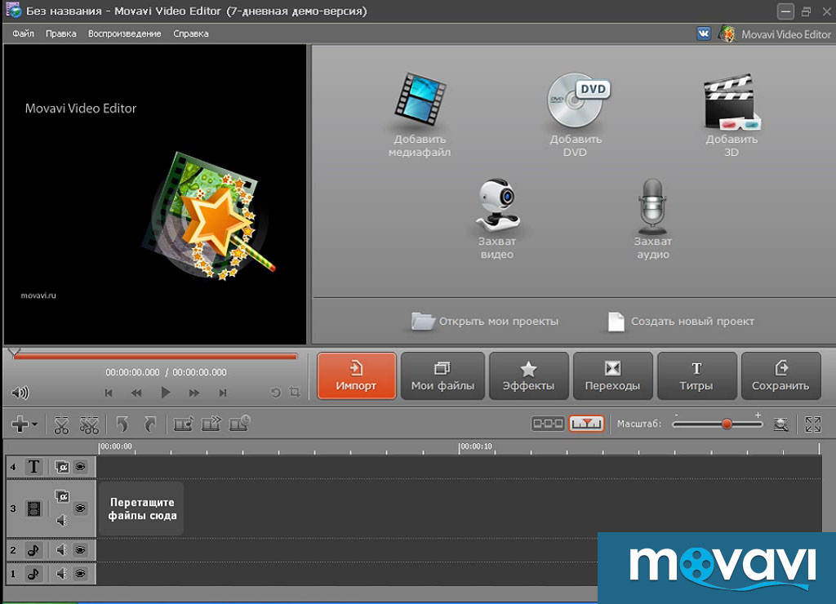Open the Эффекты tab
836x604 pixels.
[x=528, y=375]
